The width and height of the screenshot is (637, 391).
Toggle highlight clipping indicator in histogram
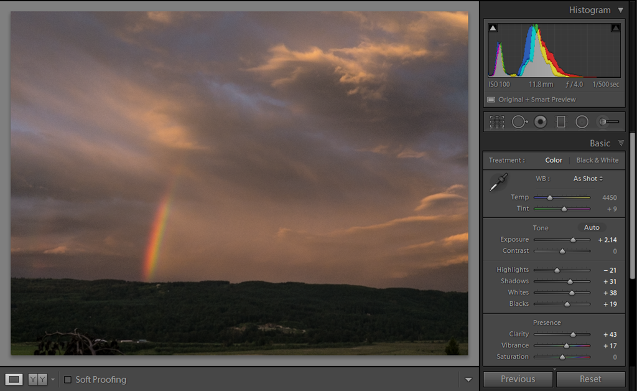615,28
